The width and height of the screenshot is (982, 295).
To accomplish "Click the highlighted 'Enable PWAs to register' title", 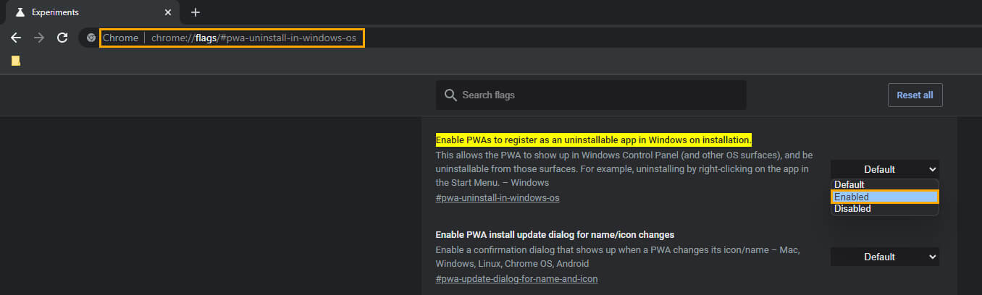I will tap(594, 139).
